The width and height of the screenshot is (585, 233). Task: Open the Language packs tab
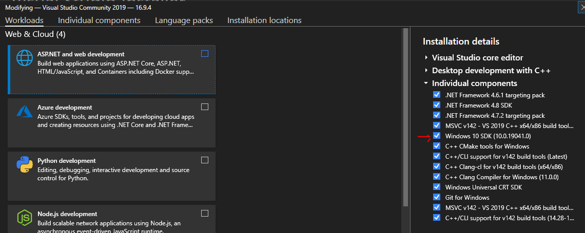click(x=184, y=20)
